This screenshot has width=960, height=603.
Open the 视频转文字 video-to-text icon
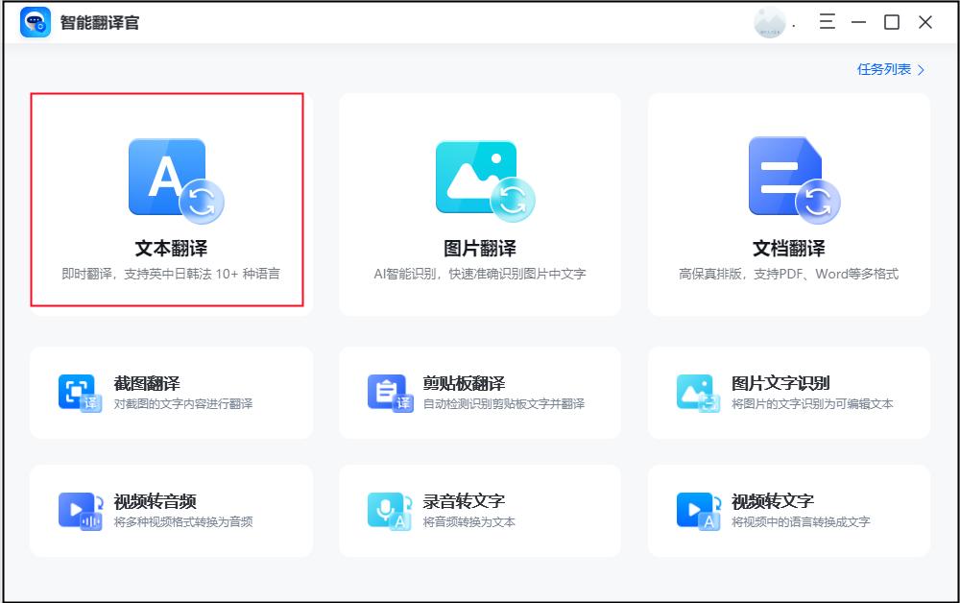coord(698,510)
